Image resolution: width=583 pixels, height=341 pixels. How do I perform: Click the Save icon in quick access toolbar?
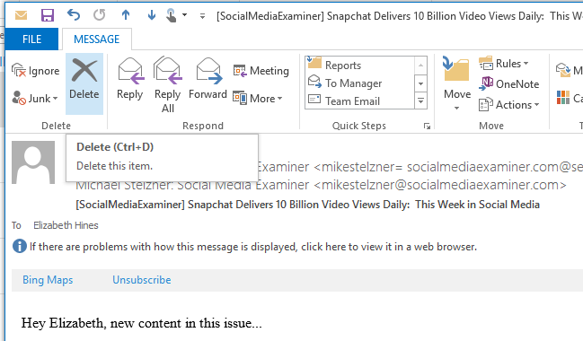point(48,15)
